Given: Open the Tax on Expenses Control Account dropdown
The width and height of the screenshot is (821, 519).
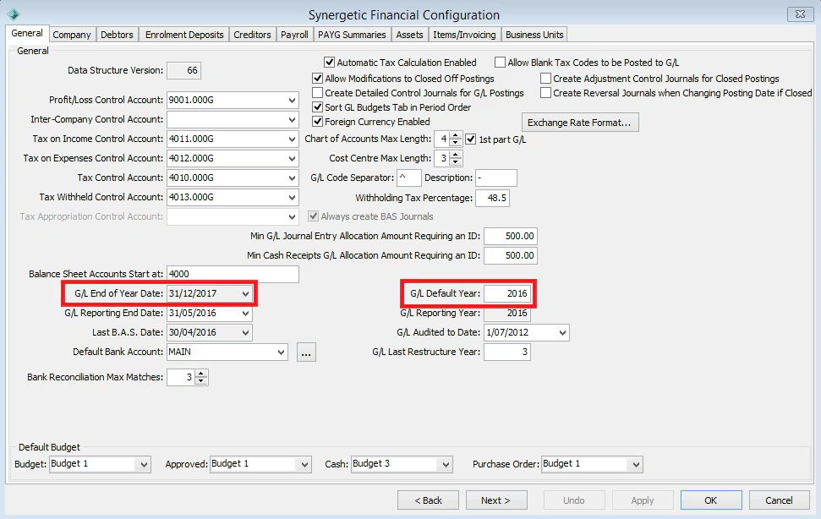Looking at the screenshot, I should (292, 159).
